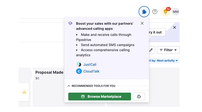Click the JustCall app logo
The image size is (202, 112).
(79, 64)
